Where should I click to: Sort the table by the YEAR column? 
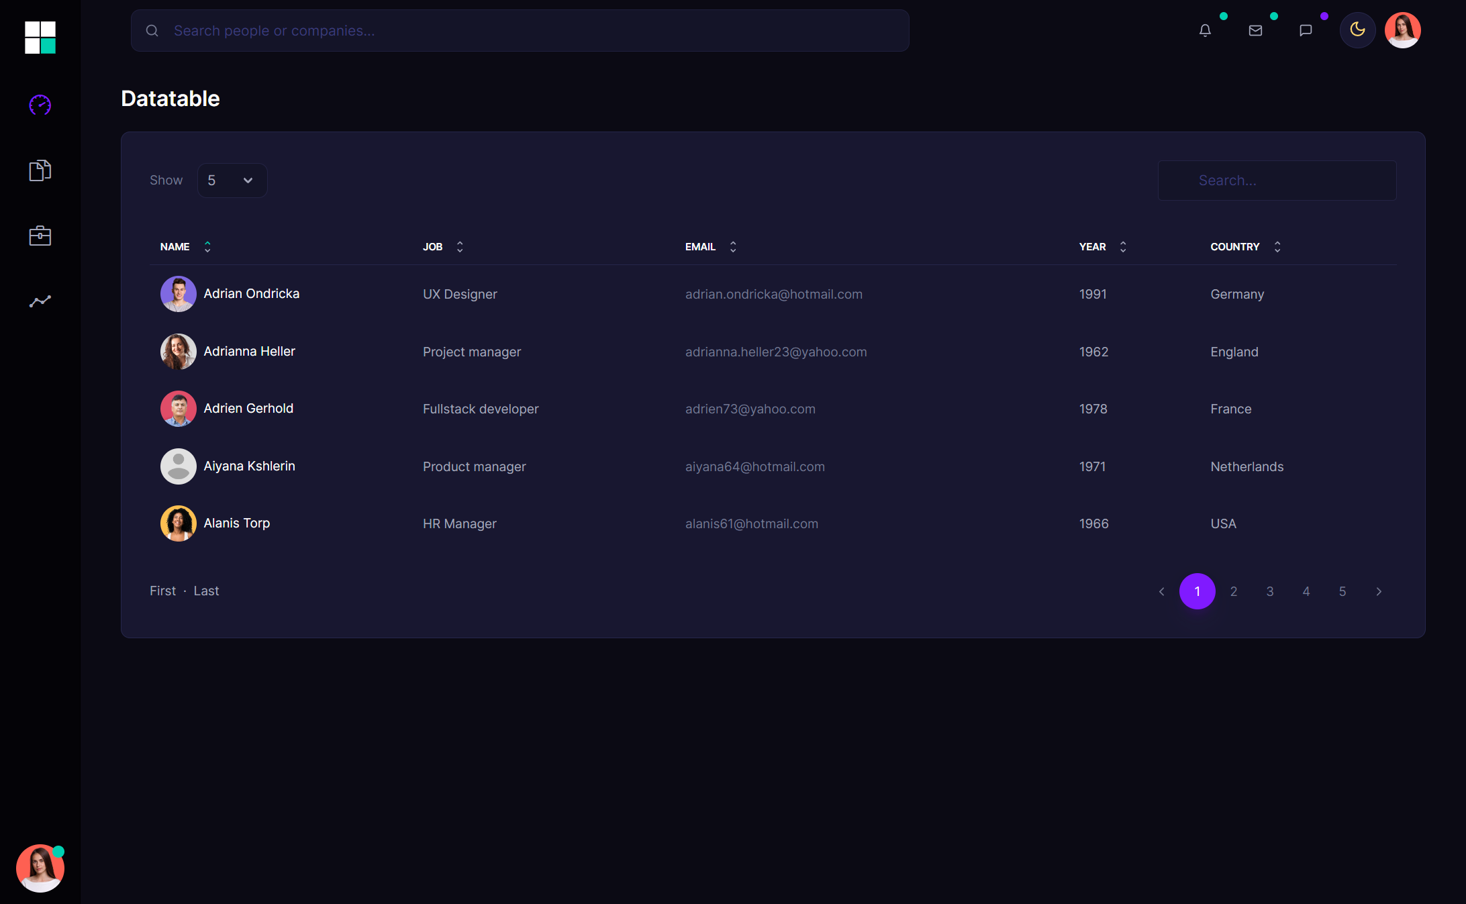tap(1123, 246)
